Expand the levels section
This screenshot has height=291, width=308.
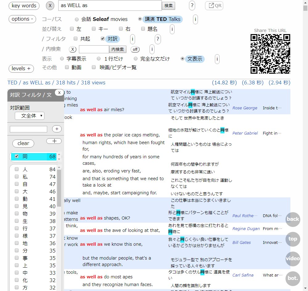pos(21,68)
